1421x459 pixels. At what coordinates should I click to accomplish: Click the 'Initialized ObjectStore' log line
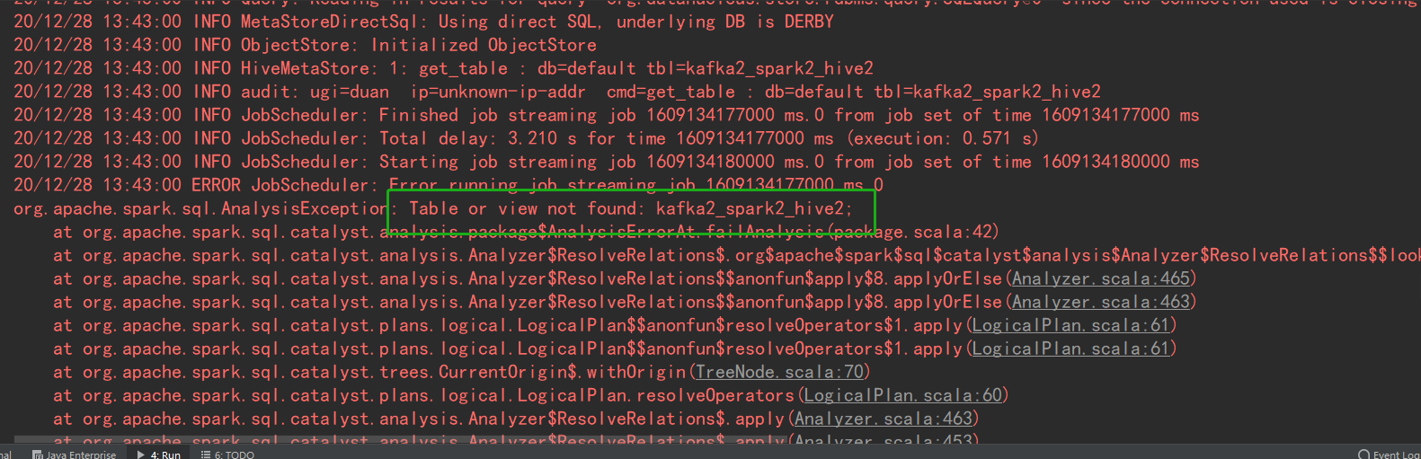click(305, 45)
